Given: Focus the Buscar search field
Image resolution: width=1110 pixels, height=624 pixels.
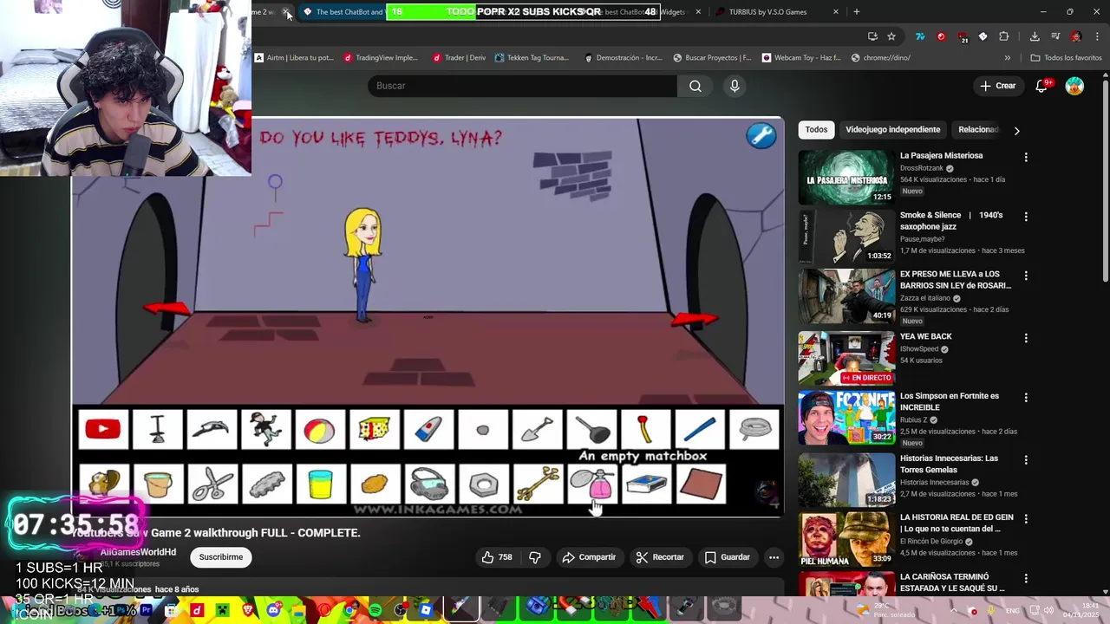Looking at the screenshot, I should (x=522, y=86).
